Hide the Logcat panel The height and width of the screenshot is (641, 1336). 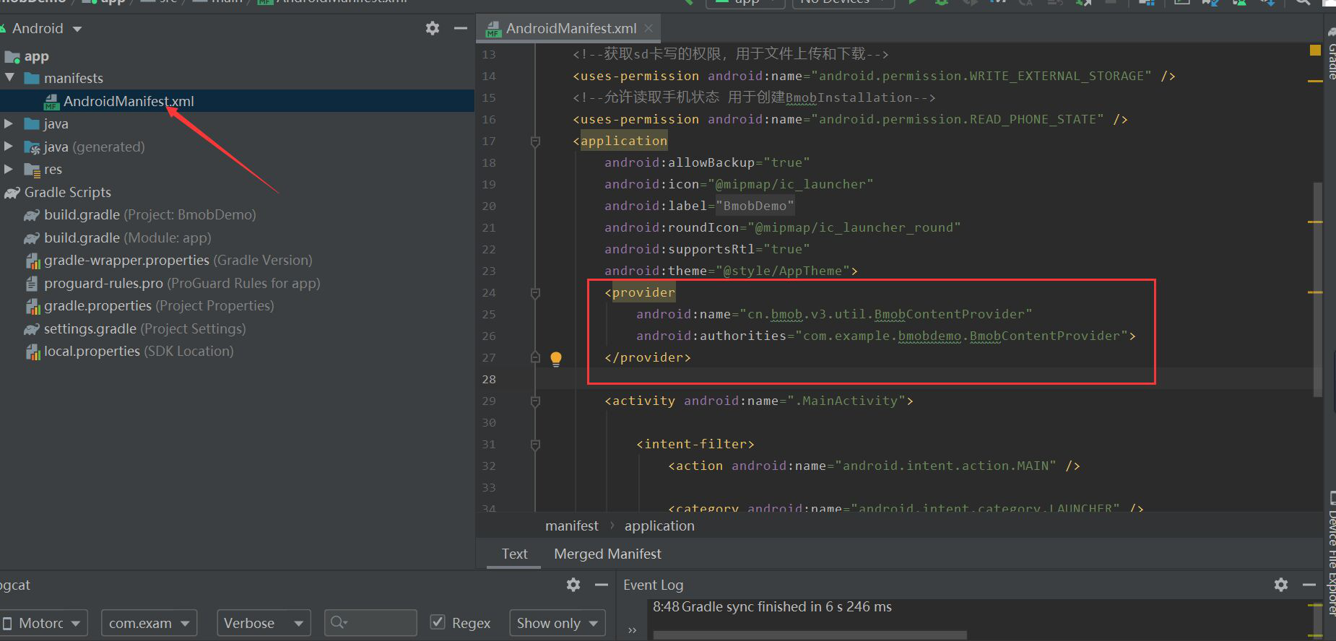pyautogui.click(x=602, y=585)
